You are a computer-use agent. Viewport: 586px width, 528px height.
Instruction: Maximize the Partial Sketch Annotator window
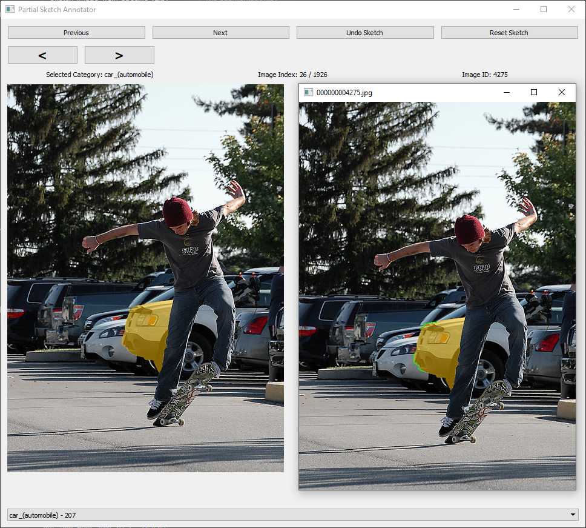coord(544,9)
